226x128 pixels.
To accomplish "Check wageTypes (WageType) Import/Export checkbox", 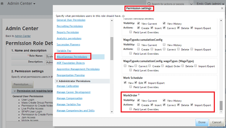I will [x=195, y=66].
